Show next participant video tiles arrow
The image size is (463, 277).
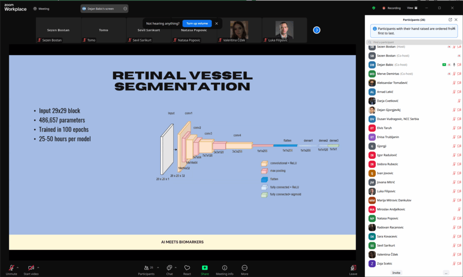317,30
